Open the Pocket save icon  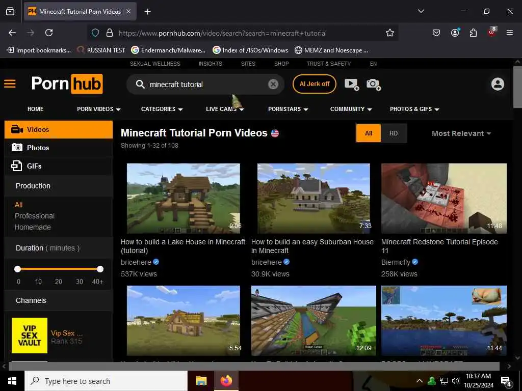point(436,33)
